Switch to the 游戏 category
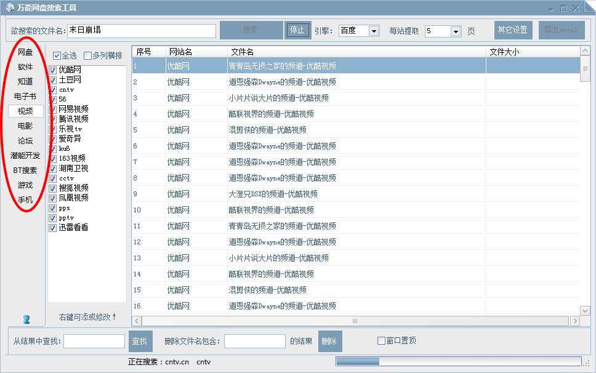 25,185
